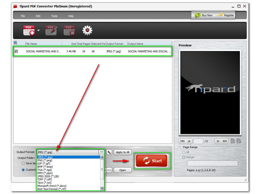The width and height of the screenshot is (260, 194).
Task: Open Preferences via the gear icon
Action: pos(87,31)
